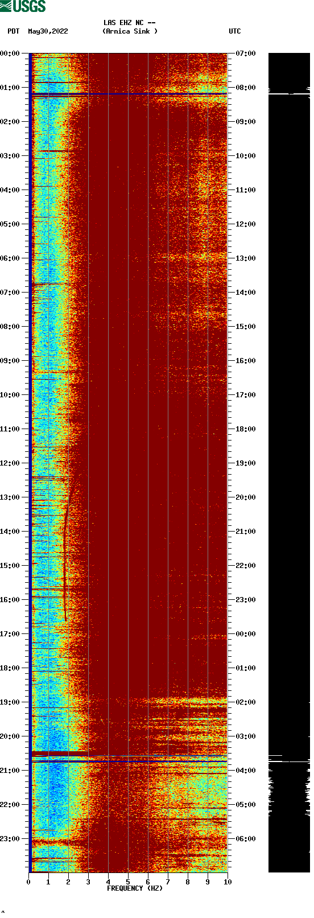Click the 14:00 PDT time label
This screenshot has height=918, width=314.
coord(10,532)
